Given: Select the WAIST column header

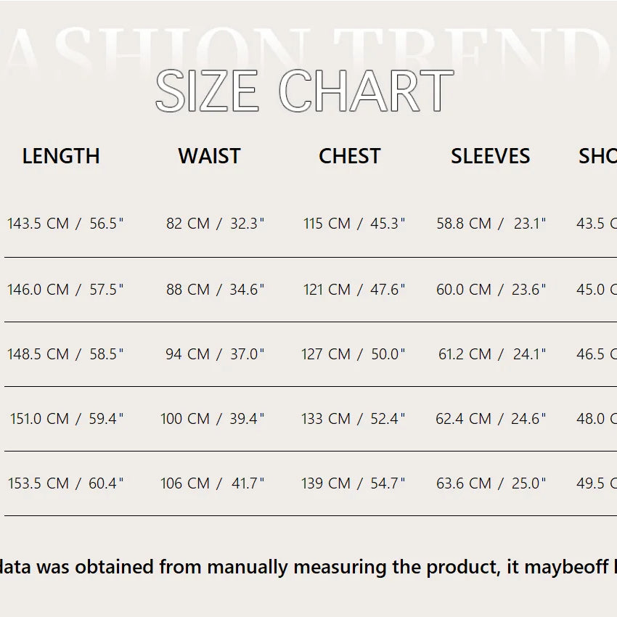Looking at the screenshot, I should (x=209, y=156).
